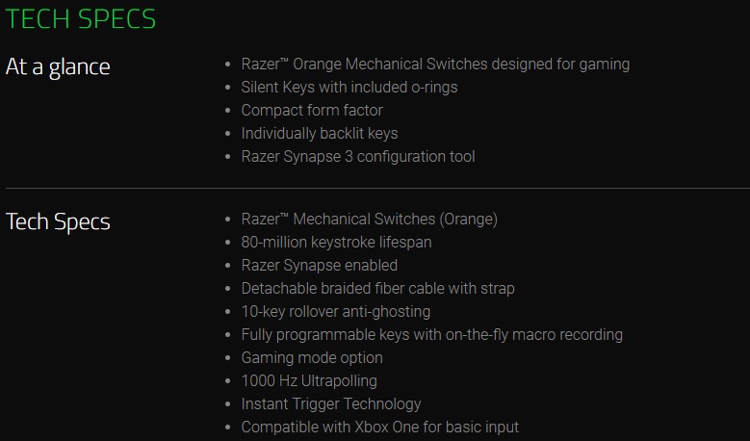Select the 80-million keystroke lifespan line
750x441 pixels.
[x=336, y=243]
